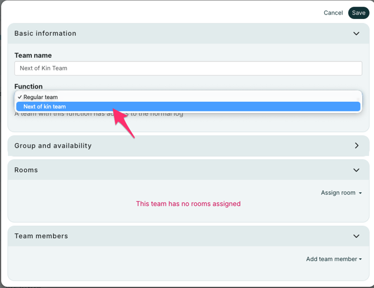Click the Team members header title
This screenshot has width=374, height=288.
tap(41, 236)
